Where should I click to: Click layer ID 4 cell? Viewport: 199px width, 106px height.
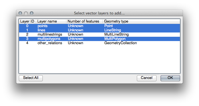27,43
